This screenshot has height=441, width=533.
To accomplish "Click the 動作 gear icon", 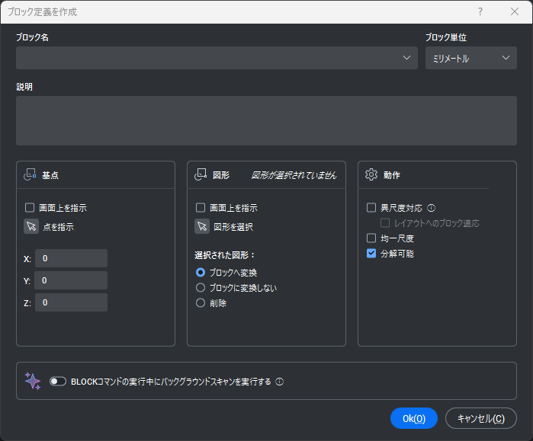I will tap(371, 174).
